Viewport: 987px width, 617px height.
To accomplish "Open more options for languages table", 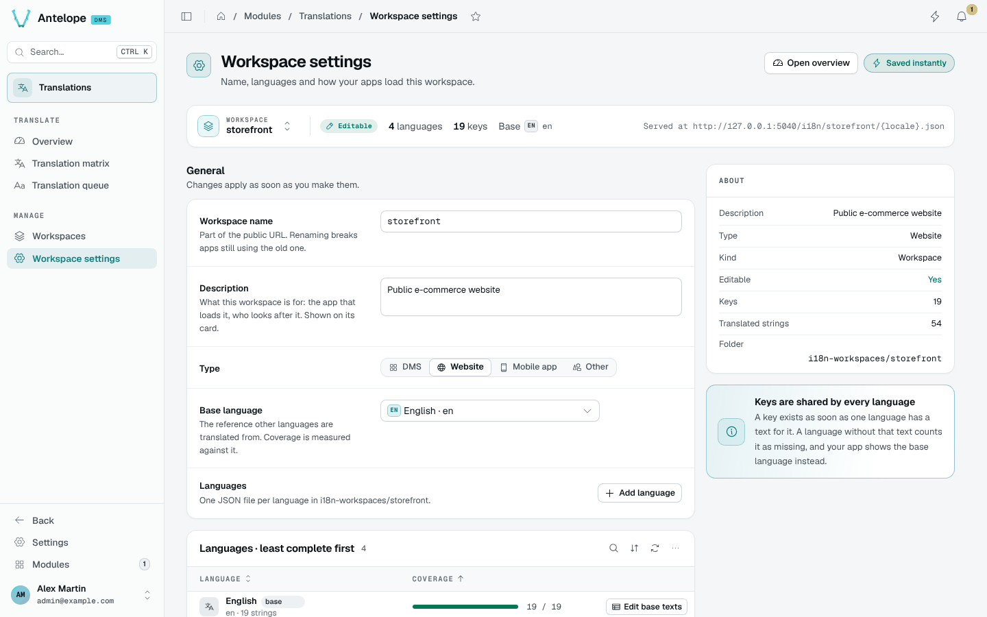I will (x=675, y=548).
